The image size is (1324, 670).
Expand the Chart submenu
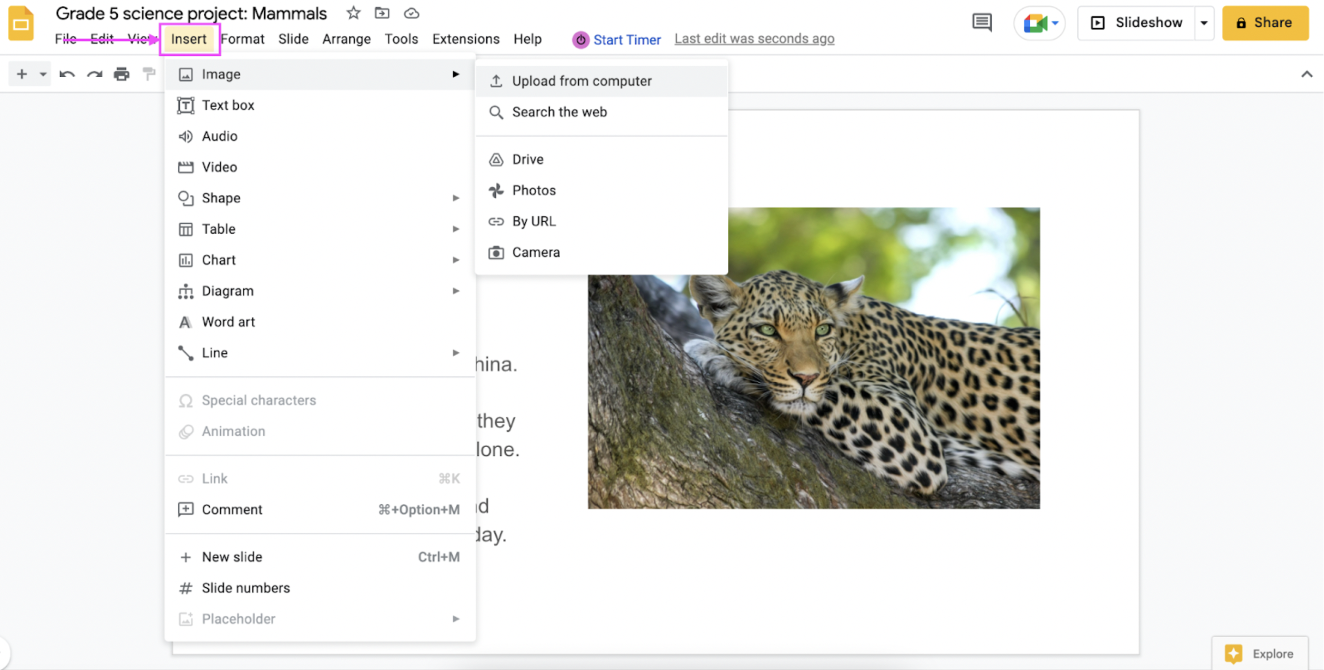(x=320, y=260)
